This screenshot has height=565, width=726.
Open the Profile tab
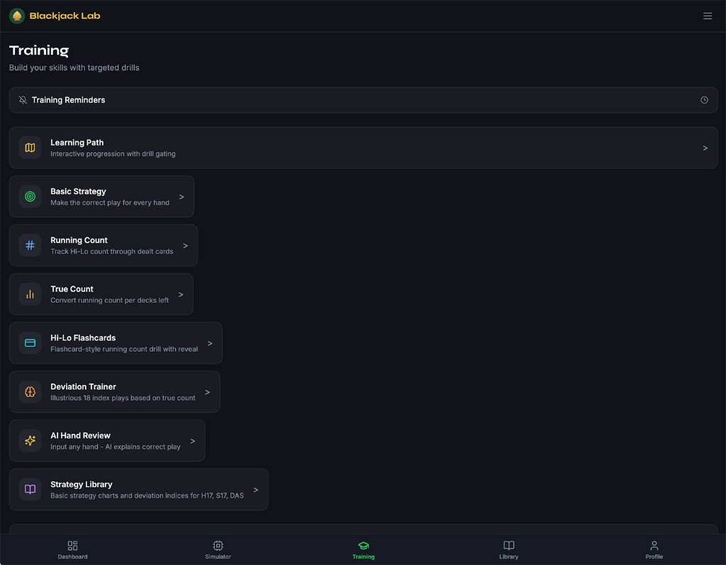click(654, 549)
